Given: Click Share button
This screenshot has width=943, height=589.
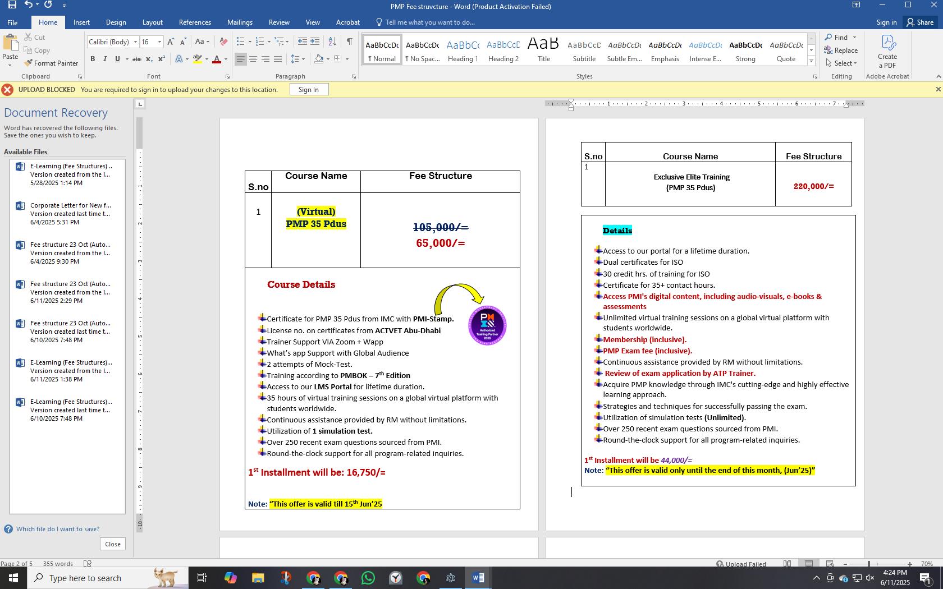Looking at the screenshot, I should coord(919,22).
